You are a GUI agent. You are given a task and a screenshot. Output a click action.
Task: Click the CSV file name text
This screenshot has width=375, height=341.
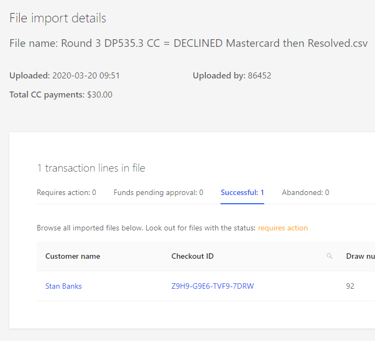click(214, 44)
